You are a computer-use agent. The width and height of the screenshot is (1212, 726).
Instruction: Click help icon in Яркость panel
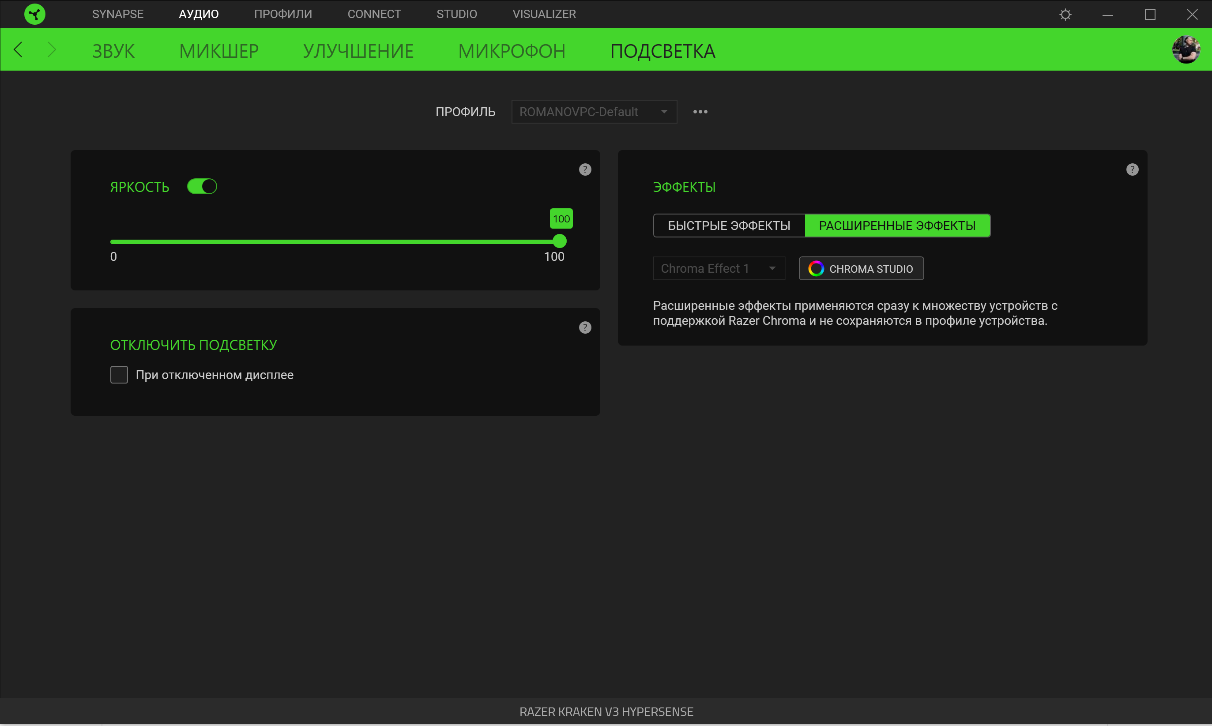[585, 170]
